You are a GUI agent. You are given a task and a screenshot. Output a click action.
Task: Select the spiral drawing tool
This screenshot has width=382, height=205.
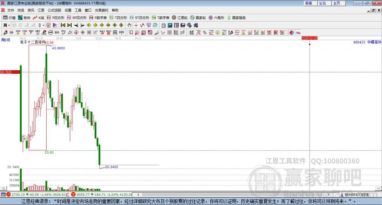point(38,32)
